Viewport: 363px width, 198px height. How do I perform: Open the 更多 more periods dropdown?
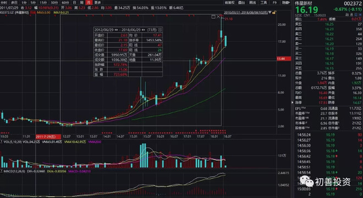[x=98, y=3]
